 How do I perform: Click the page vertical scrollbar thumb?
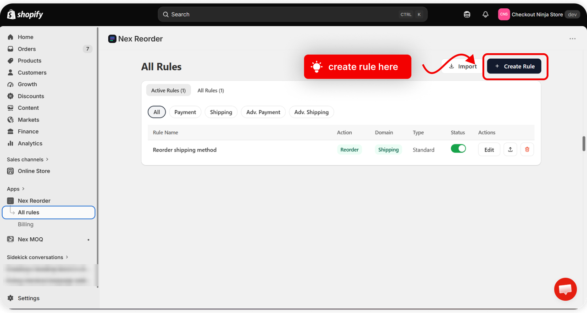tap(584, 143)
